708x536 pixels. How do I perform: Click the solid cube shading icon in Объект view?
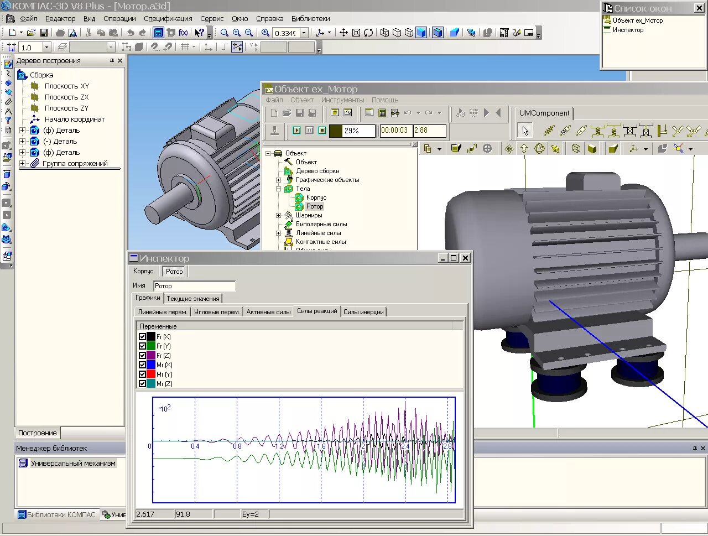coord(592,148)
